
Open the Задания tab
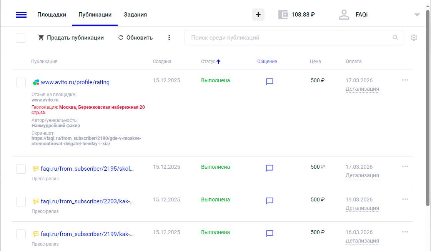coord(135,15)
